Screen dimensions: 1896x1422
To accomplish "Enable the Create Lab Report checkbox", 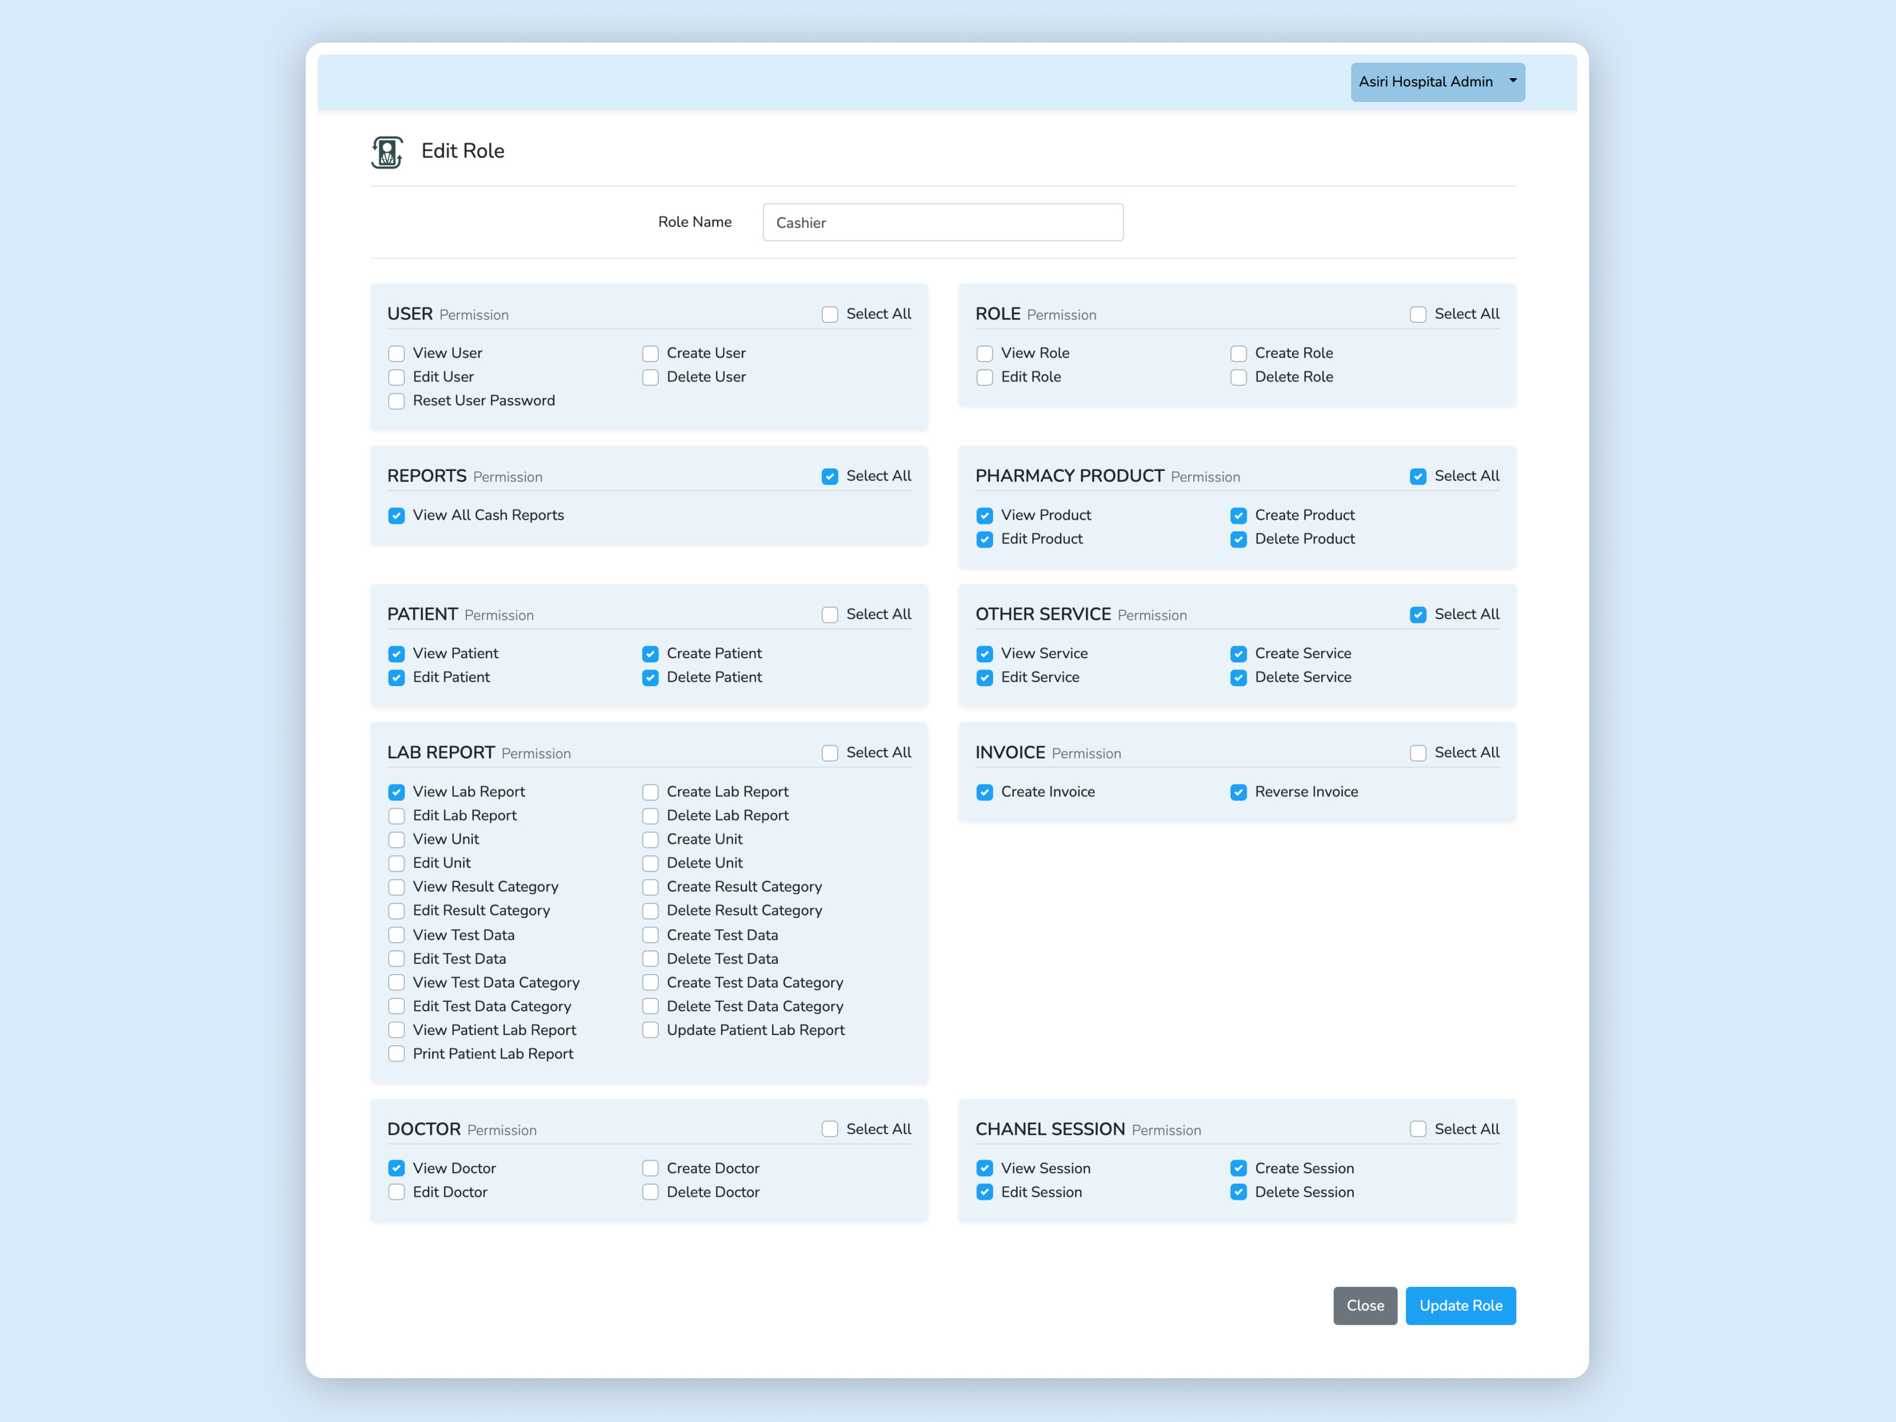I will tap(650, 792).
